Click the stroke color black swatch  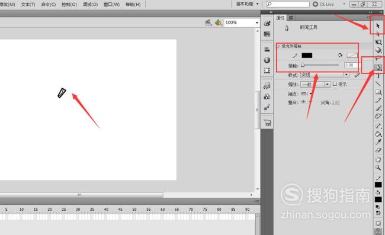307,55
